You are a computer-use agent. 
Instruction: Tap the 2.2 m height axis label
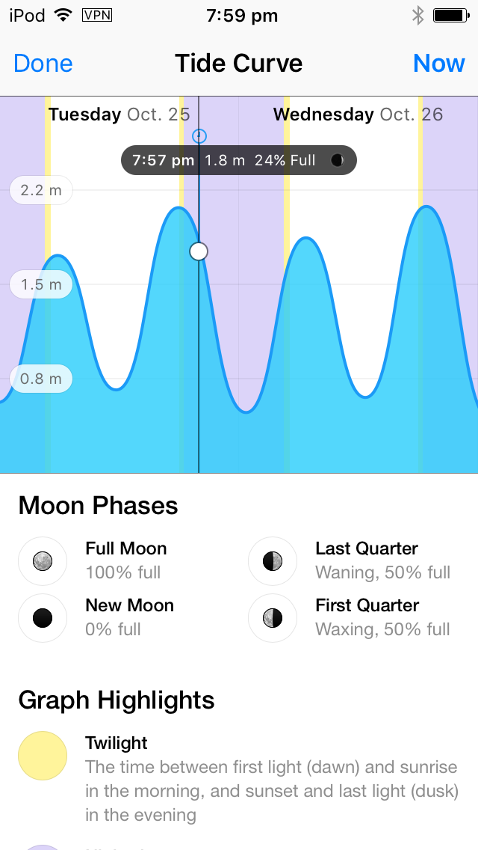tap(41, 190)
